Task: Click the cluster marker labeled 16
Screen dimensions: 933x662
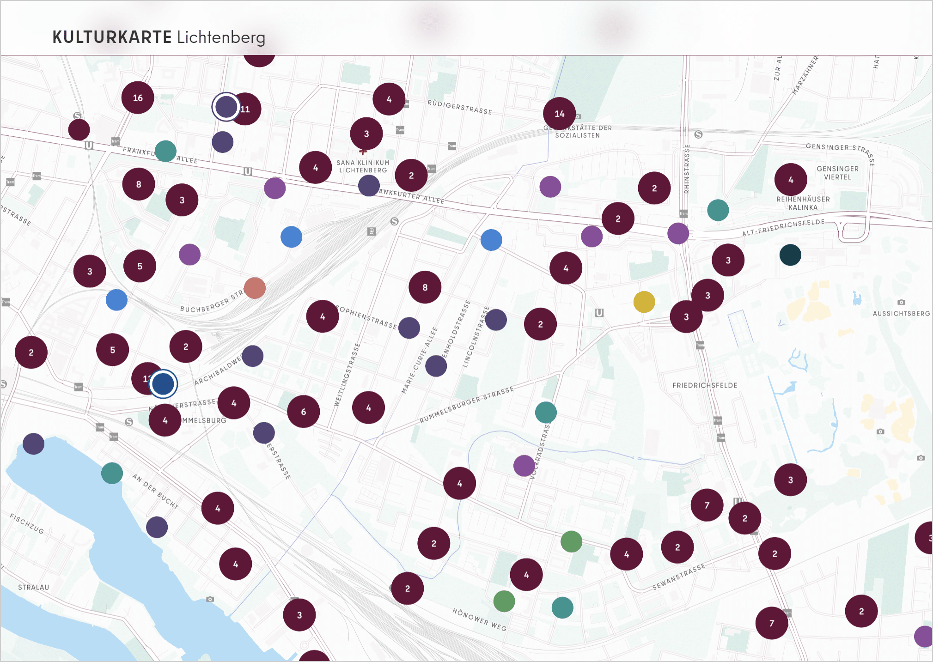Action: (138, 97)
